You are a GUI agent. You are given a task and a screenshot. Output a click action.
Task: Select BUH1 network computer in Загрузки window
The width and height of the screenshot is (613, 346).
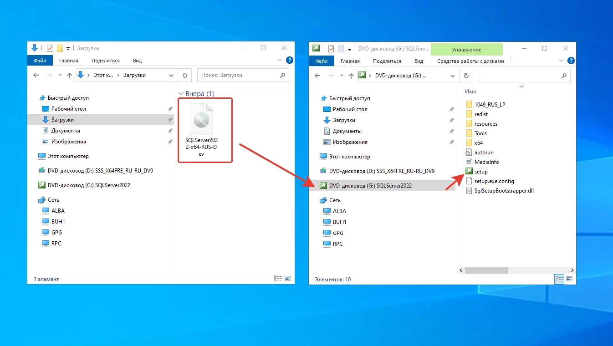click(57, 222)
